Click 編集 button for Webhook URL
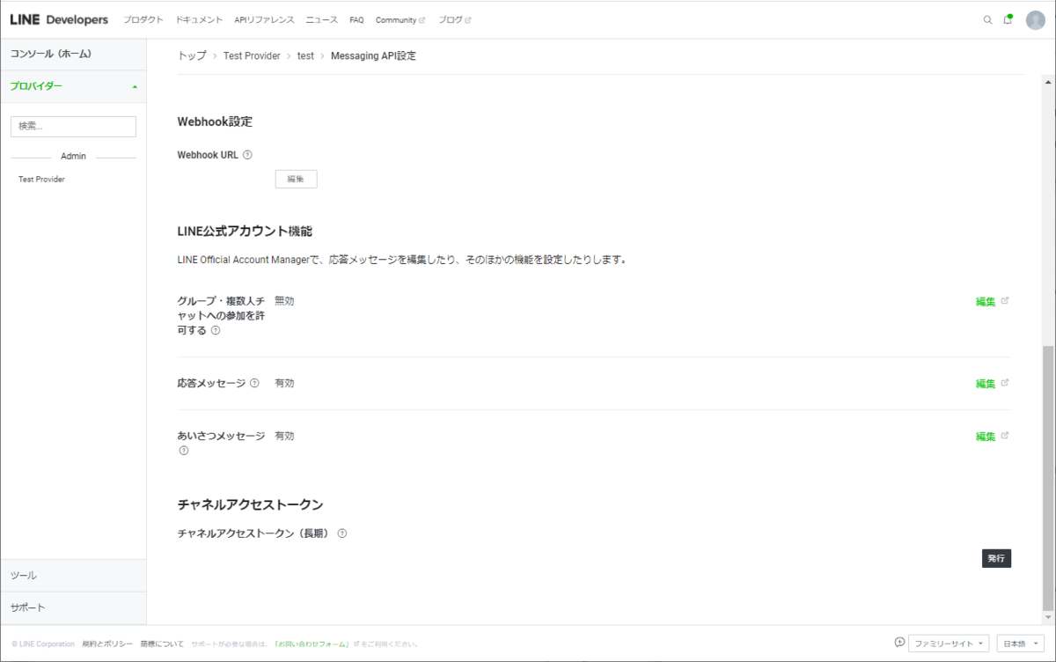The height and width of the screenshot is (662, 1056). click(296, 179)
